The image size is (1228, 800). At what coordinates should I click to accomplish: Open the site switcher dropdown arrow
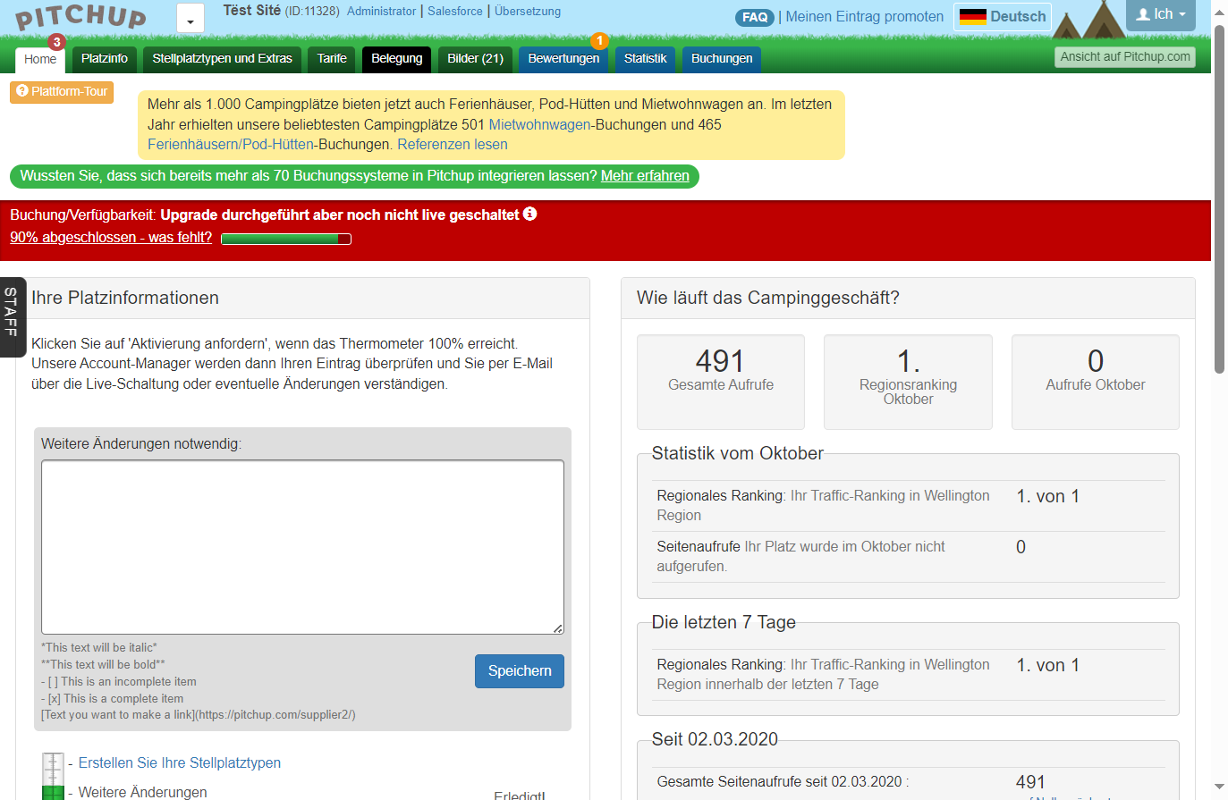coord(191,19)
